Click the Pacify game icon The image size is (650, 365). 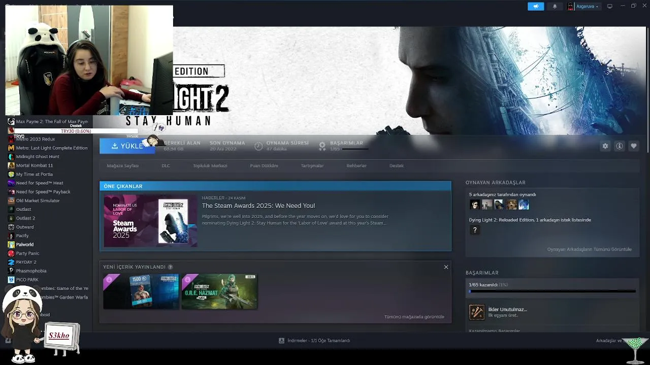11,236
